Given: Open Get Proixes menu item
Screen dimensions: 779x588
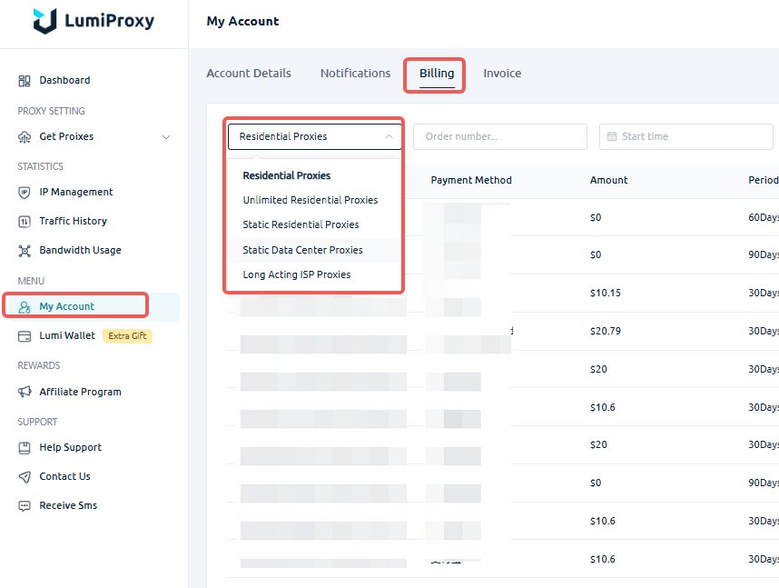Looking at the screenshot, I should pos(66,136).
